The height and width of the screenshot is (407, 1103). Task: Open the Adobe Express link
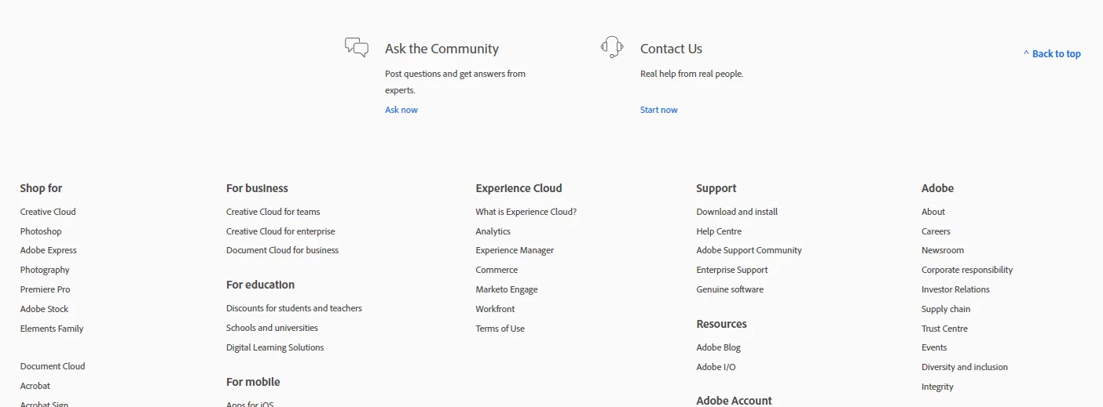(49, 250)
